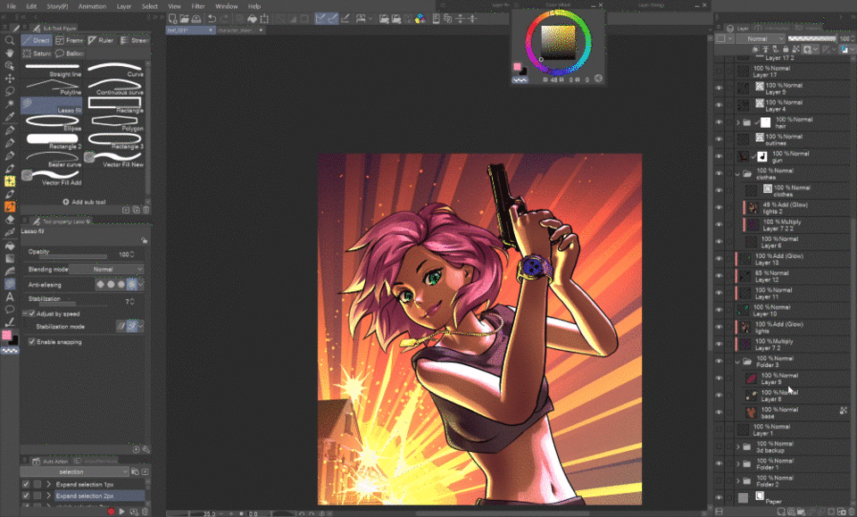Viewport: 857px width, 517px height.
Task: Pick the Eraser tool in toolbar
Action: [x=10, y=219]
